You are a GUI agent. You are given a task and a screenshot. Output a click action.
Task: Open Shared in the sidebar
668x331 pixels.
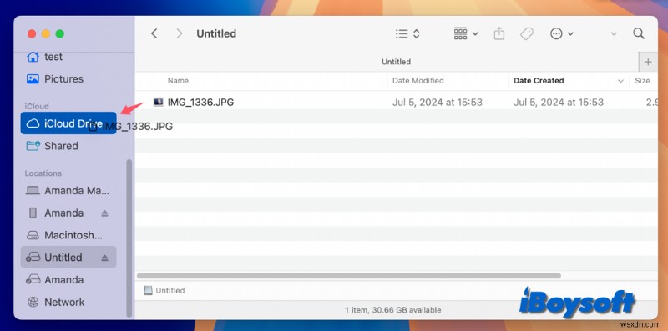pos(68,146)
